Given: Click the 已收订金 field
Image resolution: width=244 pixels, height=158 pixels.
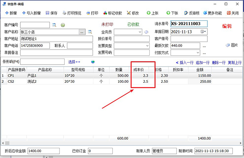Looking at the screenshot, I should [100, 151].
